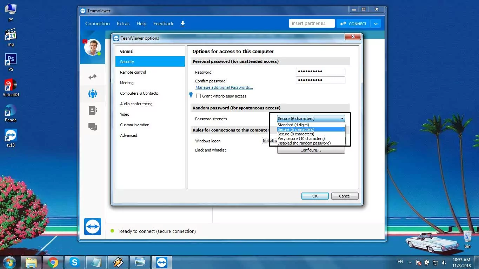479x269 pixels.
Task: Go to the Advanced options category
Action: tap(150, 135)
